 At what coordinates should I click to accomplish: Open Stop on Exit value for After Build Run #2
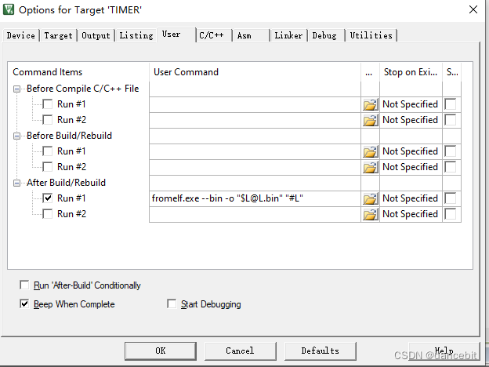click(411, 214)
